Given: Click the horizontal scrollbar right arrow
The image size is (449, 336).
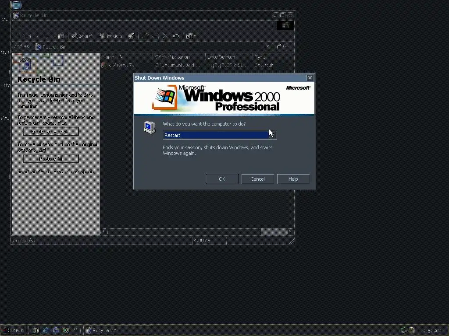Looking at the screenshot, I should pos(290,231).
